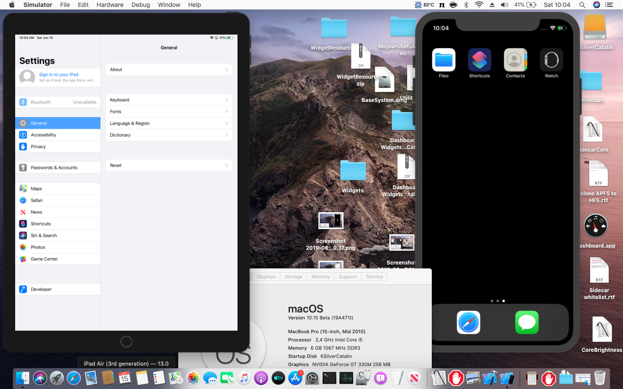The image size is (623, 389).
Task: Open Trash in the Dock
Action: (600, 378)
